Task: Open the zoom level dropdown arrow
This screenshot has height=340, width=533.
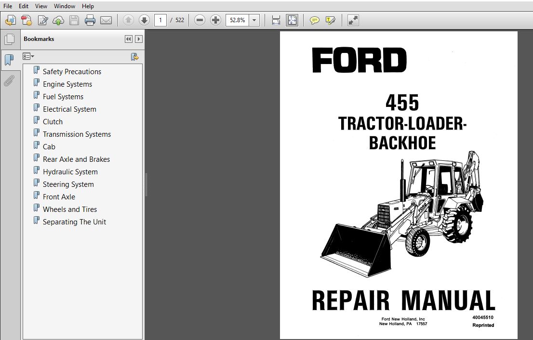Action: click(x=254, y=20)
